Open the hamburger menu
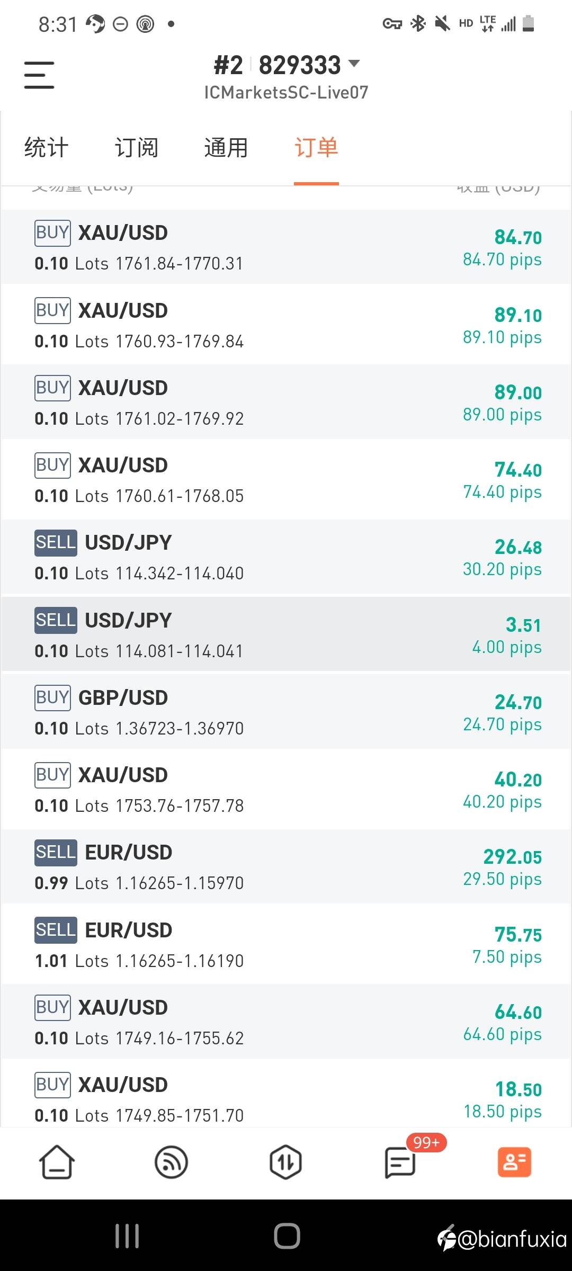Image resolution: width=572 pixels, height=1271 pixels. pos(39,75)
